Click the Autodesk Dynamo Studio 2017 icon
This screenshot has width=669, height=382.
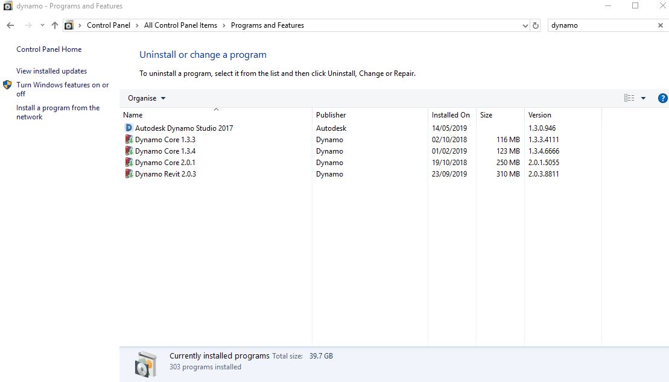(128, 128)
